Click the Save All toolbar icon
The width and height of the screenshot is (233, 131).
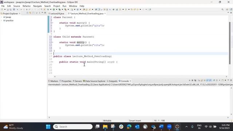(11, 9)
